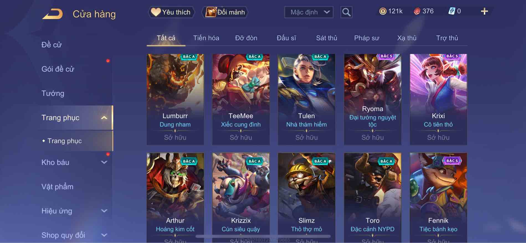Image resolution: width=526 pixels, height=243 pixels.
Task: Select Arthur Hoàng kim cốt skin card
Action: pyautogui.click(x=175, y=198)
